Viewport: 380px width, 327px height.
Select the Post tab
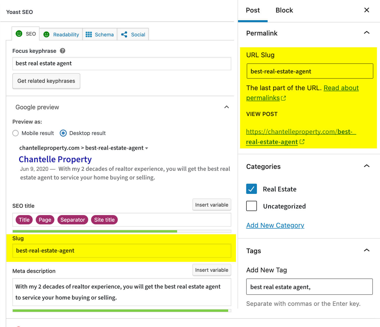253,10
